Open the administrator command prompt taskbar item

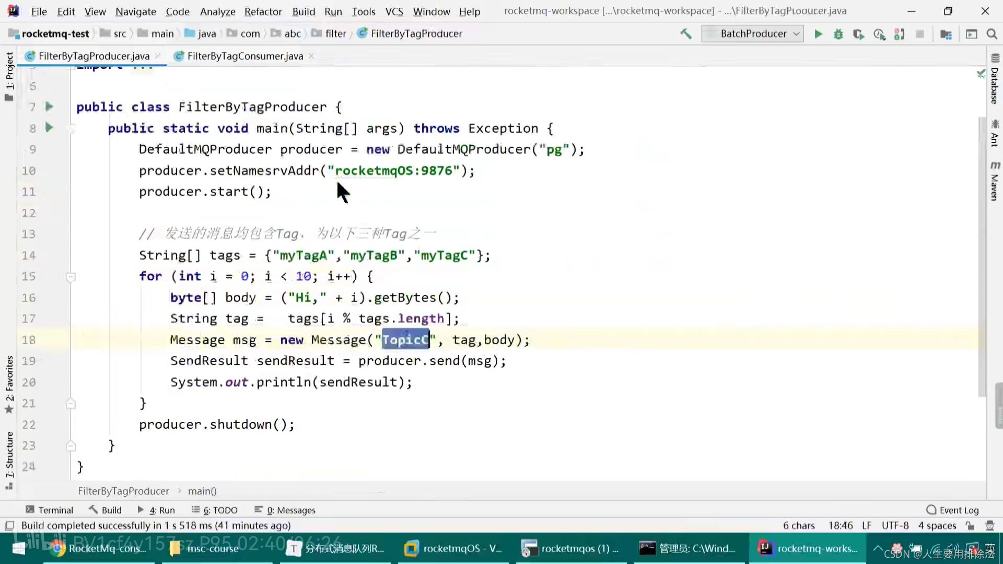pyautogui.click(x=690, y=549)
